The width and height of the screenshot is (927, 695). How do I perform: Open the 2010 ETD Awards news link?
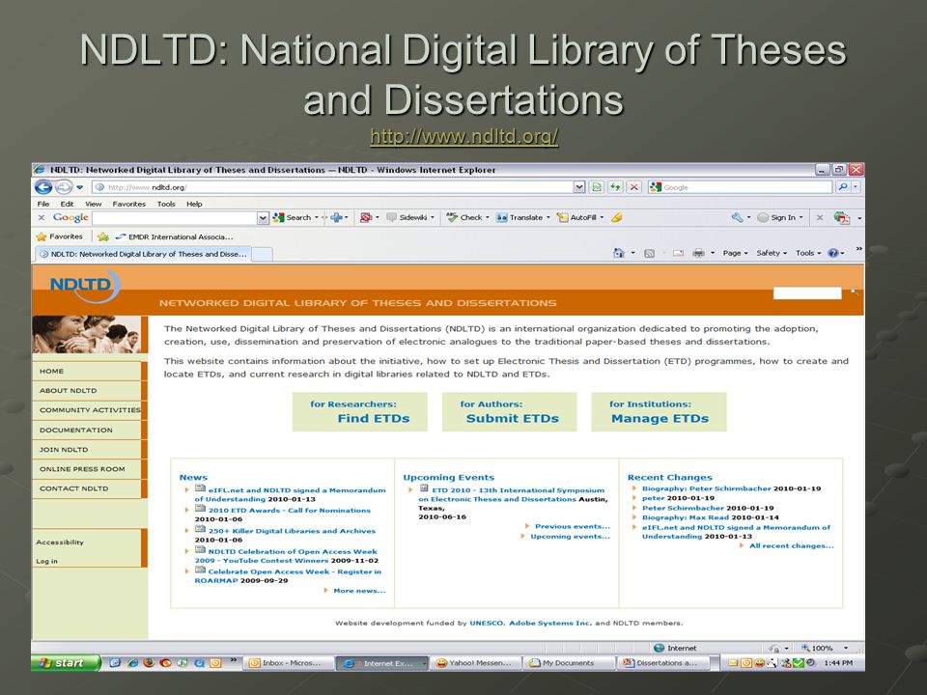point(289,511)
